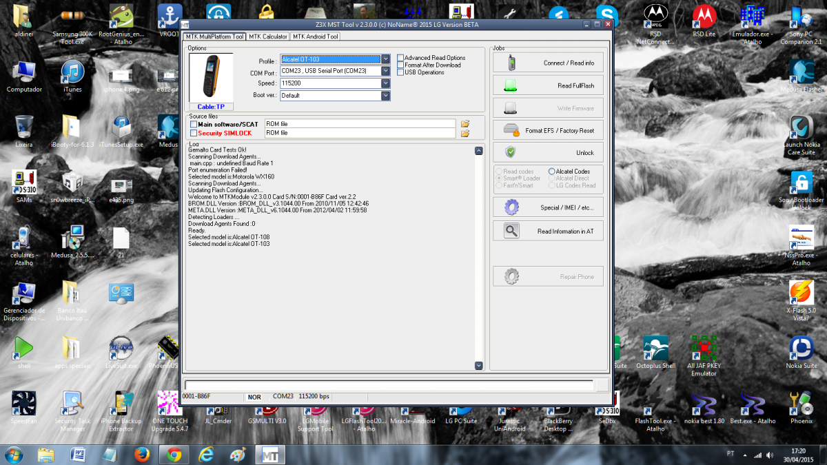
Task: Open Firefox from the taskbar
Action: (x=143, y=455)
